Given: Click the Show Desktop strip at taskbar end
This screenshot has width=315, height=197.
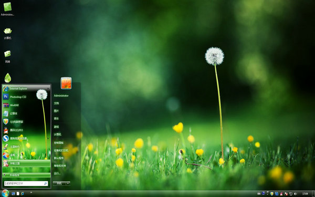Looking at the screenshot, I should (313, 194).
